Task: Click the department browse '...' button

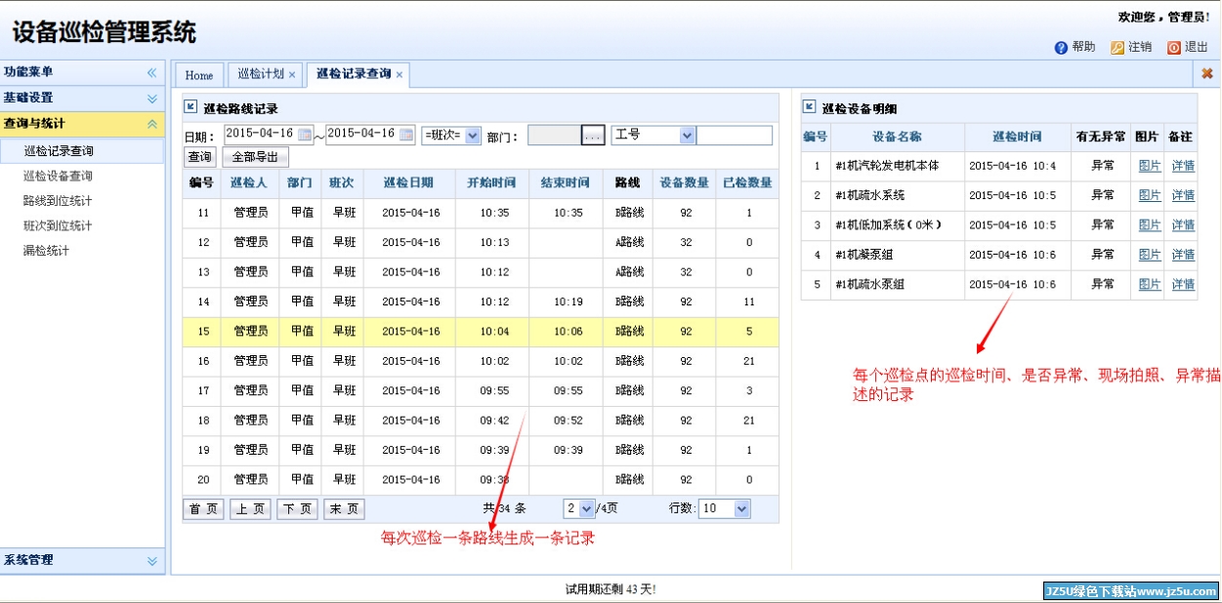Action: [594, 136]
